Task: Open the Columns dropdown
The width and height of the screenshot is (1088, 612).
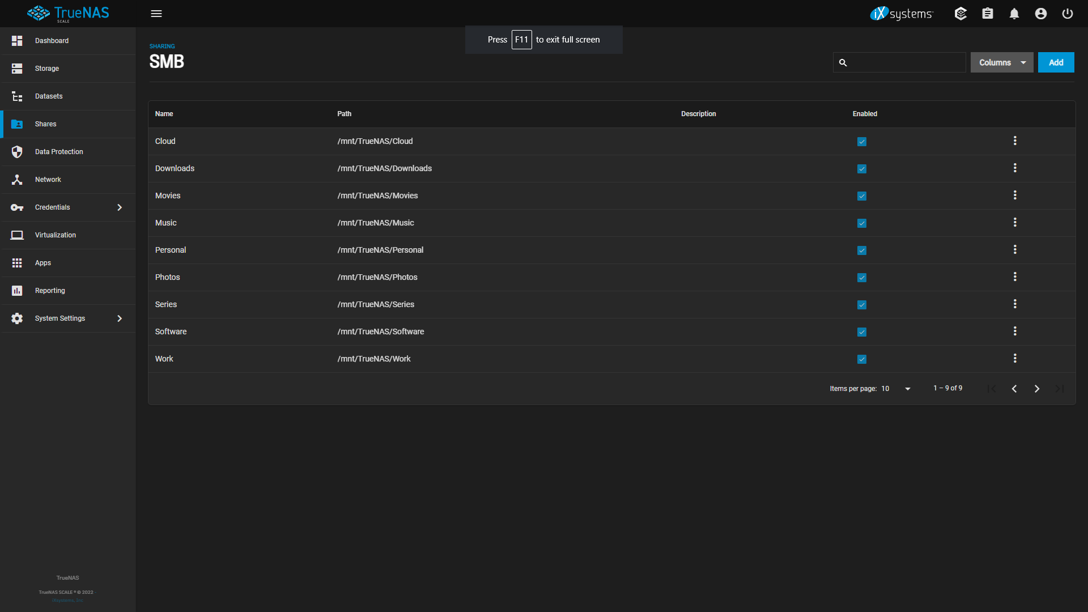Action: click(x=1001, y=62)
